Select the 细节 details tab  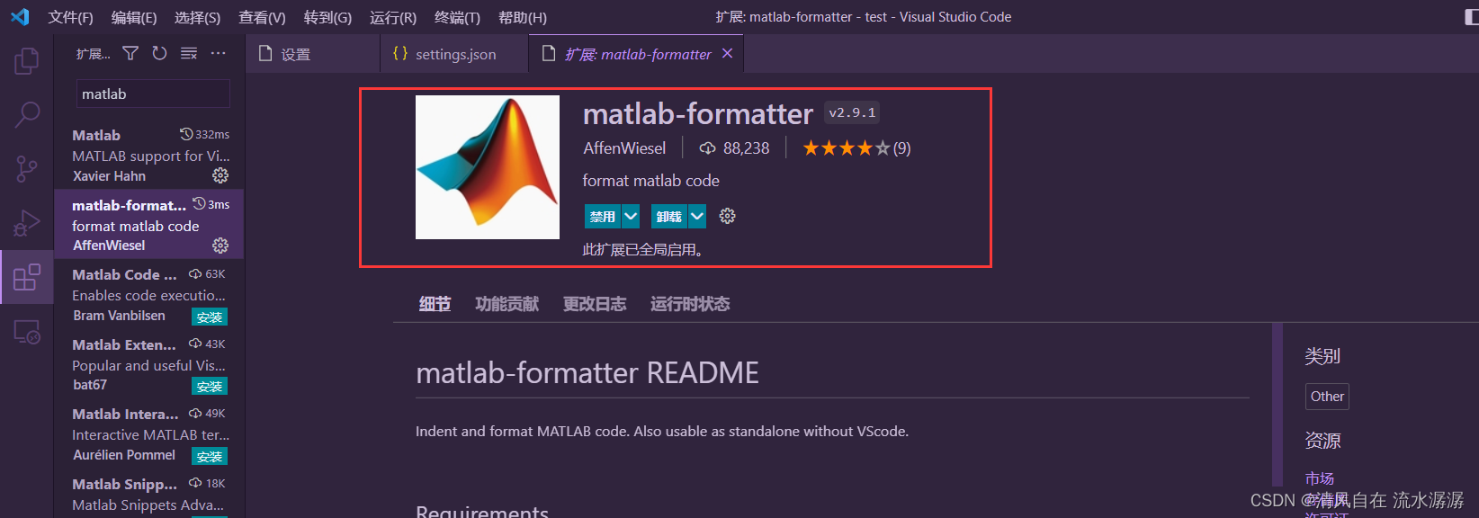[435, 304]
